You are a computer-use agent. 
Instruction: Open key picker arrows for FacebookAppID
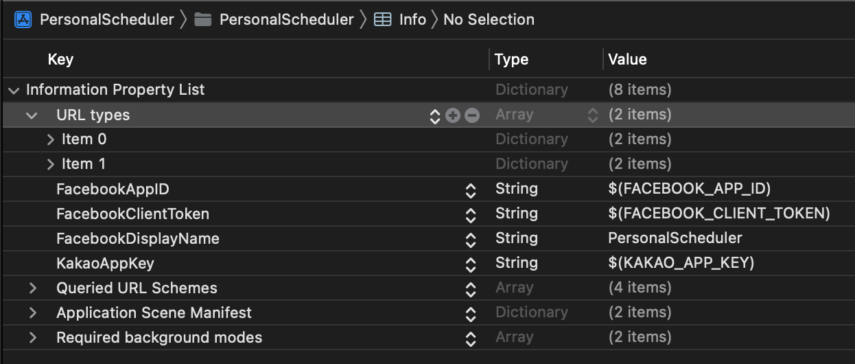471,190
